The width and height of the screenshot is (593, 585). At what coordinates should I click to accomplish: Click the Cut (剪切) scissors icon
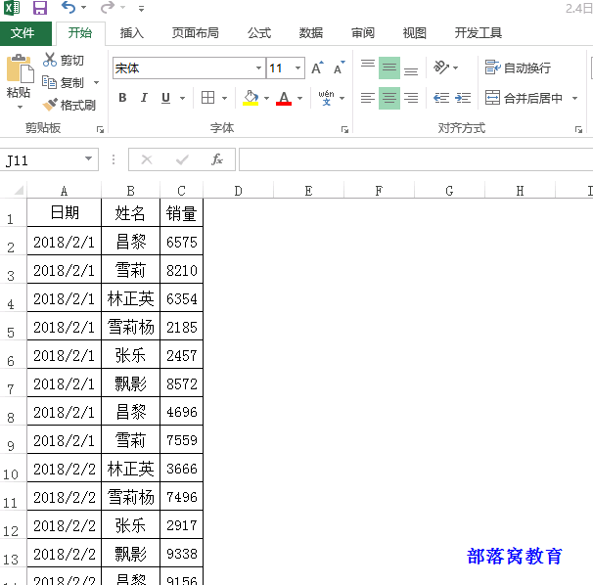pos(50,61)
